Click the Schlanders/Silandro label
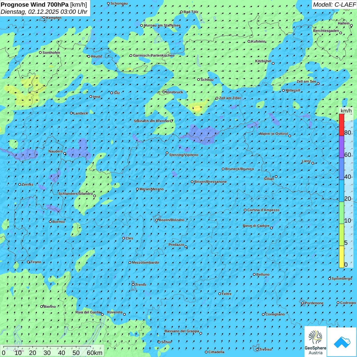 click(75, 194)
